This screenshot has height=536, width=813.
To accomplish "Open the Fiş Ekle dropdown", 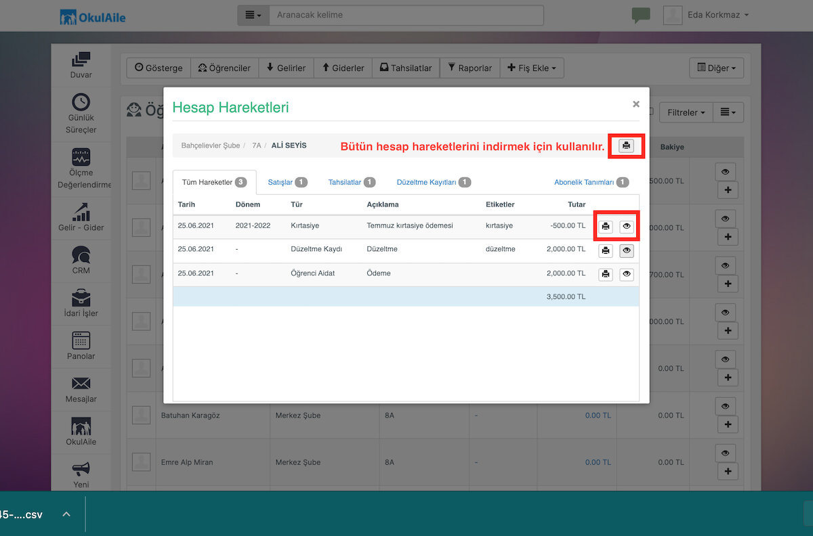I will pos(532,68).
